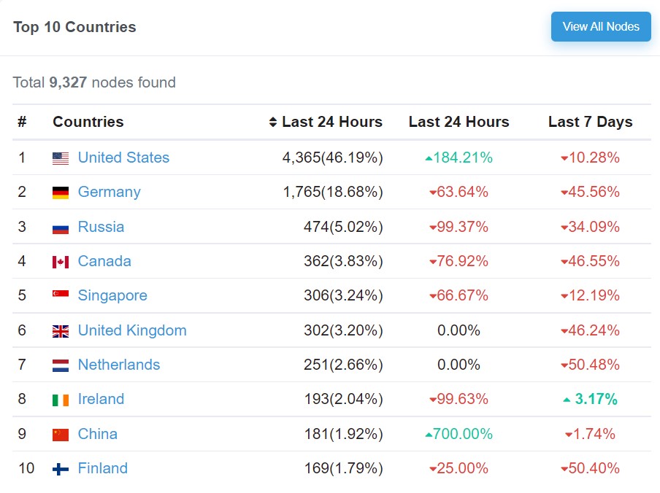Click the China flag icon

pos(62,434)
